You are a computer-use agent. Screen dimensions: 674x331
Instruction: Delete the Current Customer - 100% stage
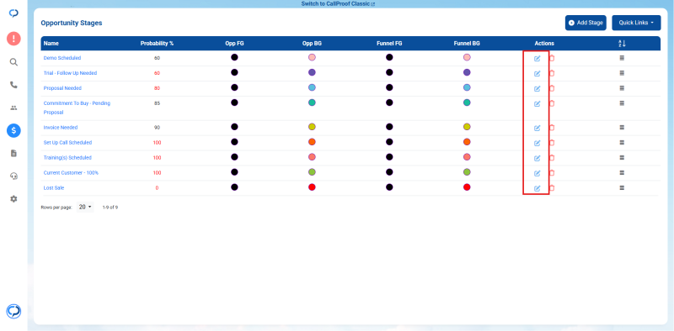coord(552,172)
